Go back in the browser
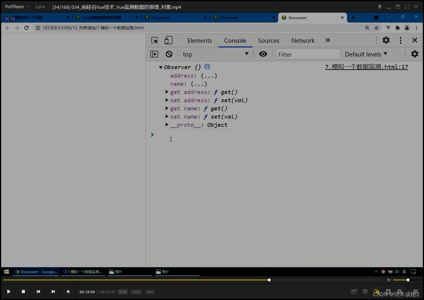This screenshot has height=300, width=424. point(8,28)
